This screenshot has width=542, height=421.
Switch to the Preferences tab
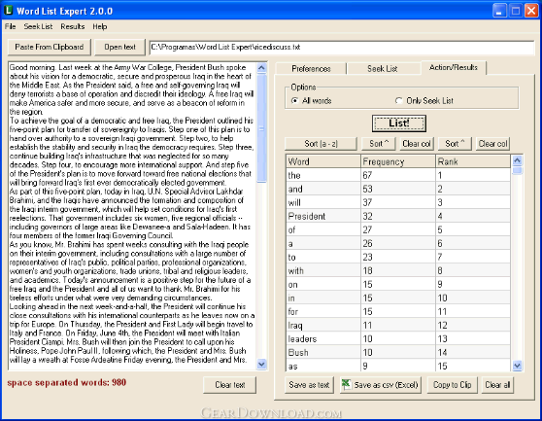tap(311, 68)
